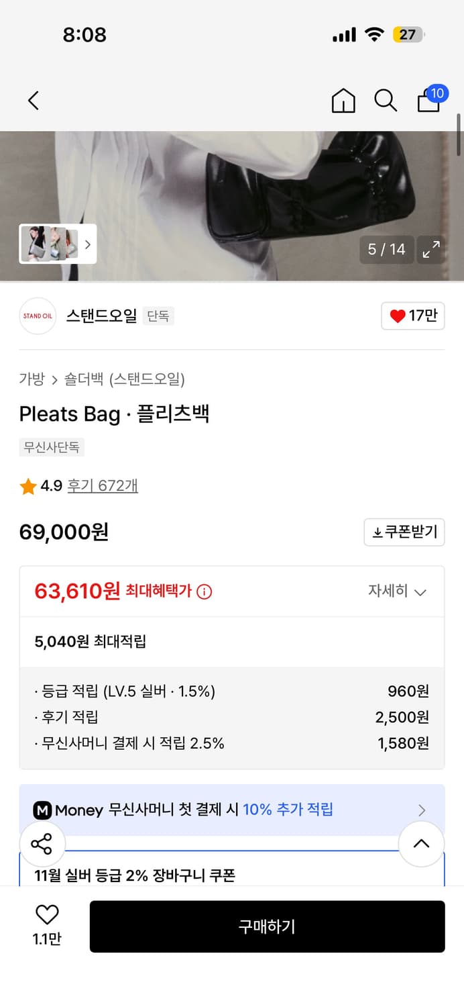The height and width of the screenshot is (1007, 464).
Task: Open the 가방 category breadcrumb
Action: point(29,379)
